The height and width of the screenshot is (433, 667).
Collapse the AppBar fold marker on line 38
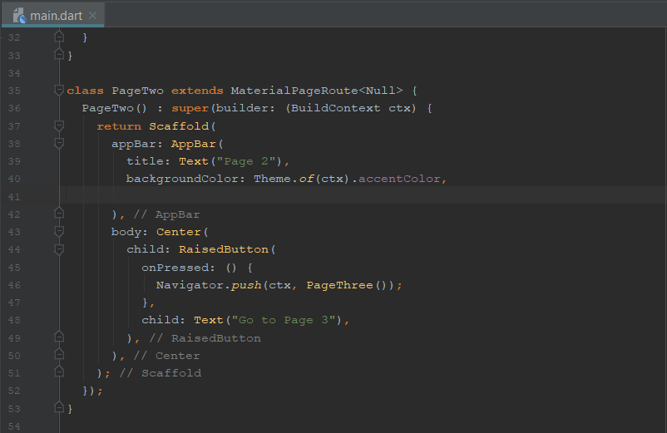pos(59,144)
